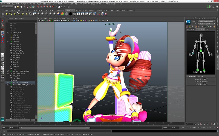Toggle snap to points in the status line

[x=44, y=7]
